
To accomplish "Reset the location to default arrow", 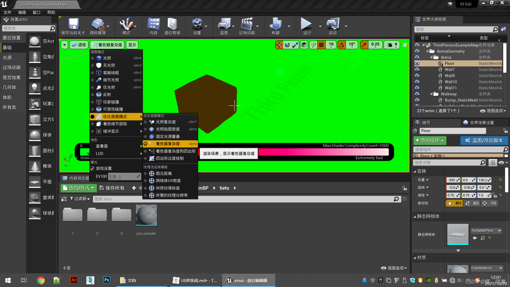I will click(500, 180).
